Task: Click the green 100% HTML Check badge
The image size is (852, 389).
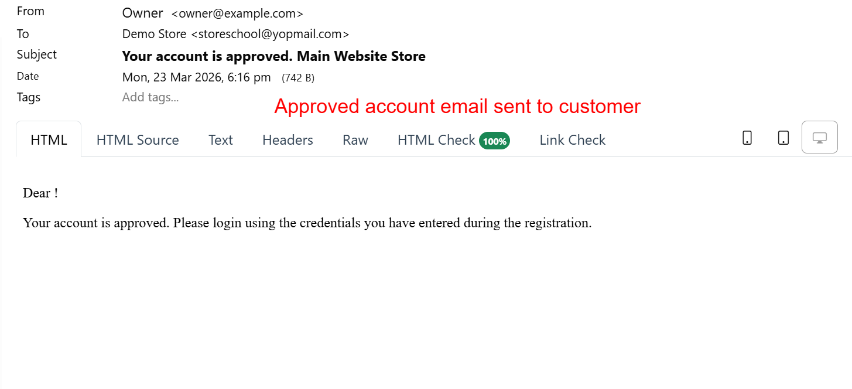Action: 494,141
